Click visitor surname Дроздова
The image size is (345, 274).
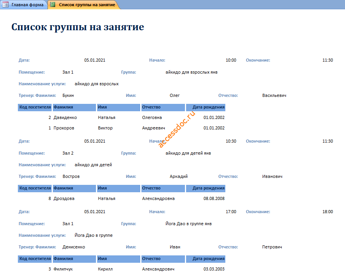[64, 199]
